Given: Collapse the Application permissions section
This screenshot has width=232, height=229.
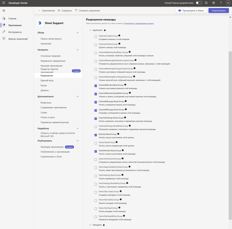Looking at the screenshot, I should [x=90, y=30].
